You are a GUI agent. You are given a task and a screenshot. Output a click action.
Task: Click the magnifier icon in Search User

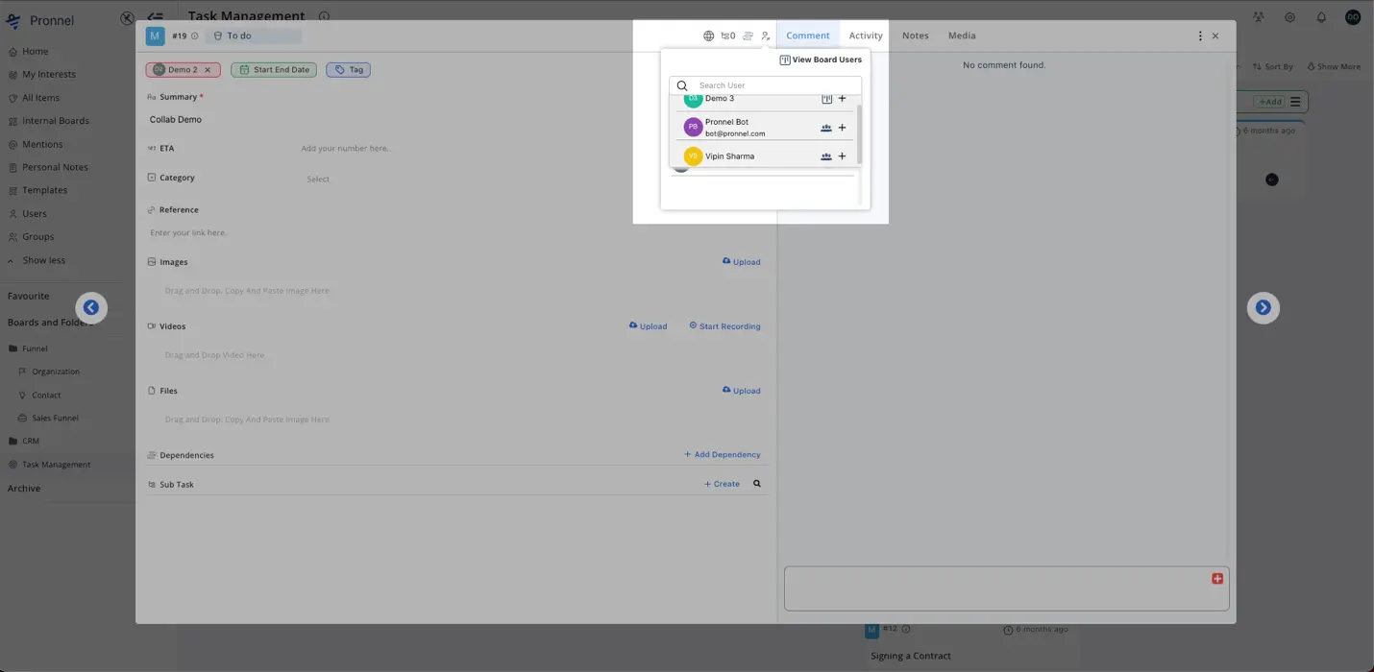tap(683, 85)
